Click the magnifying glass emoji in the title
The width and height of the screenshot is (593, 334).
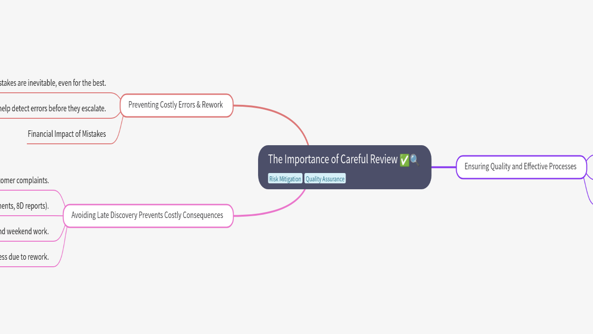pos(414,160)
